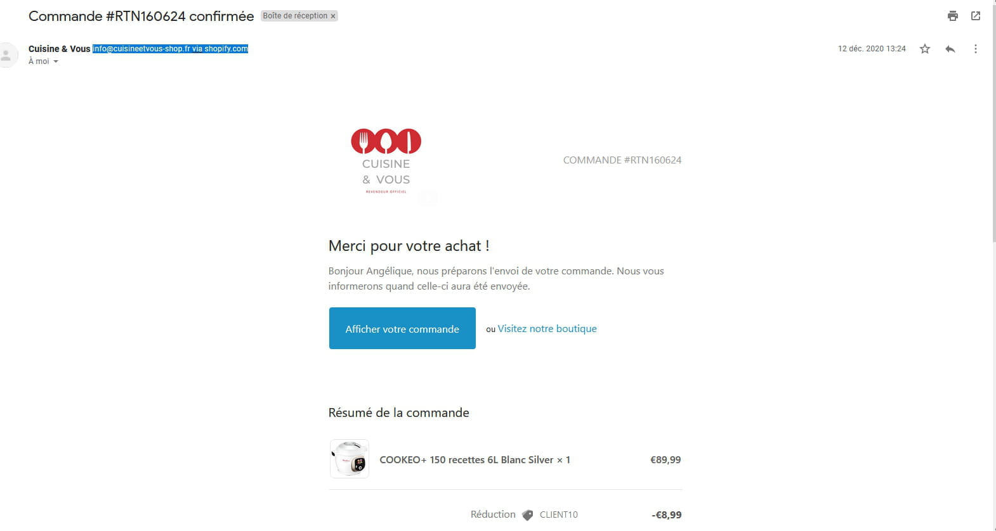Click the CLIENT10 discount tag icon

[527, 515]
